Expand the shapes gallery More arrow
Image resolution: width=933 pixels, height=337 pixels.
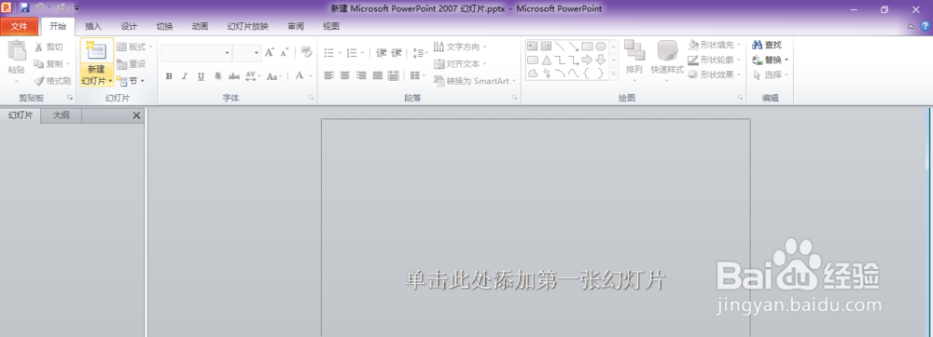[614, 74]
